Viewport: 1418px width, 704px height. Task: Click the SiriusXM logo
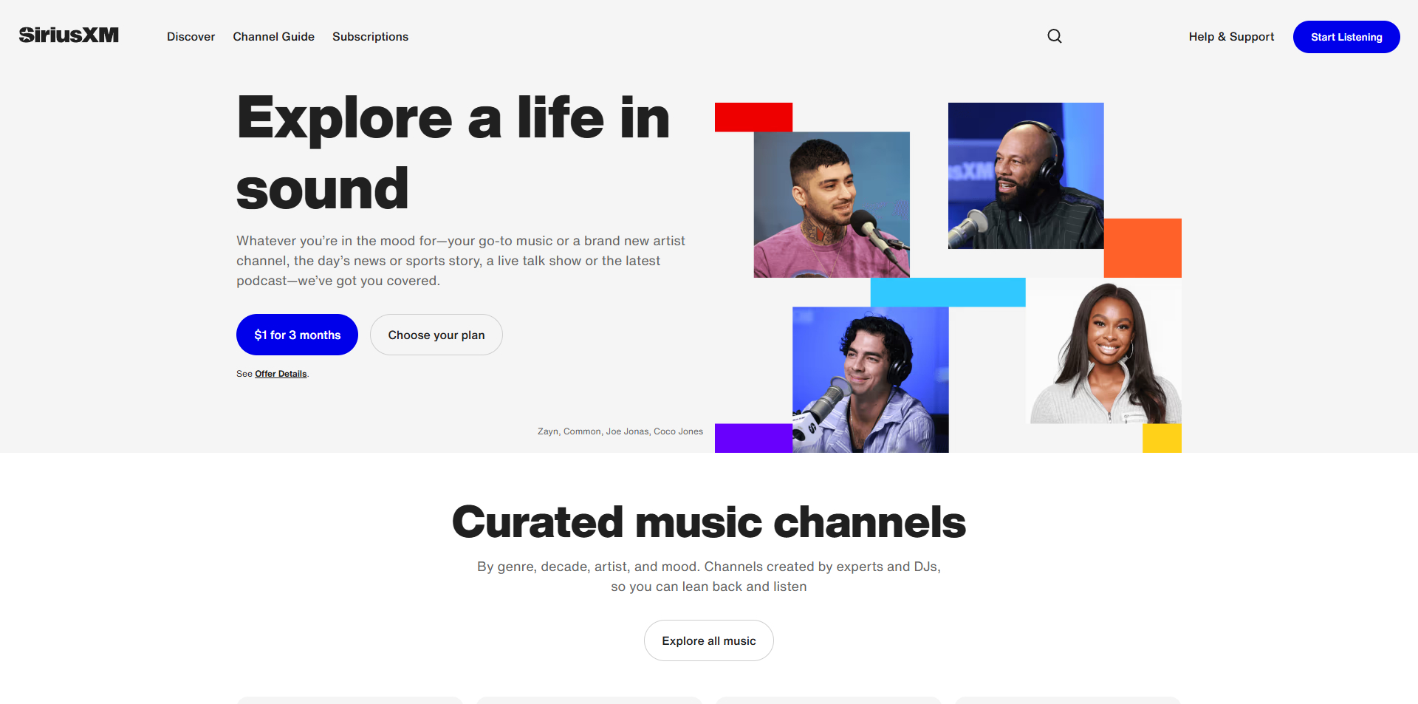pos(69,35)
